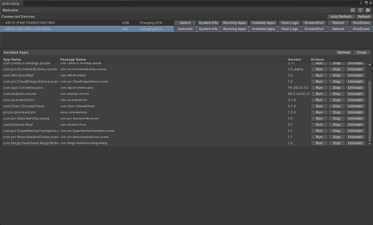The image size is (373, 225).
Task: Uninstall com.MagicViewGame.MagicRiding
Action: (x=355, y=143)
